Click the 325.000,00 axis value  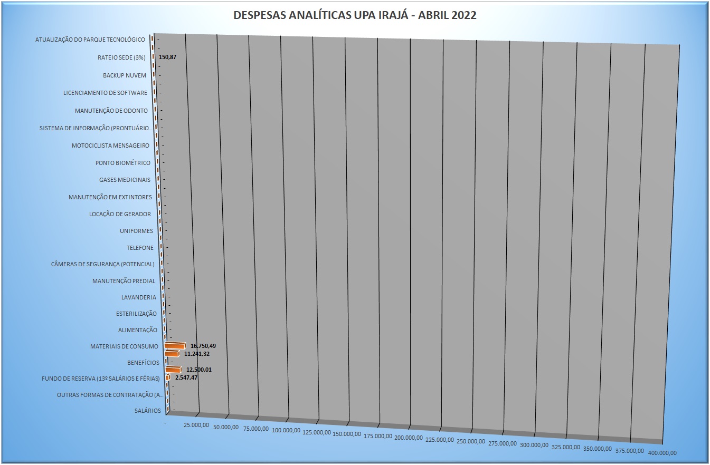click(x=566, y=448)
